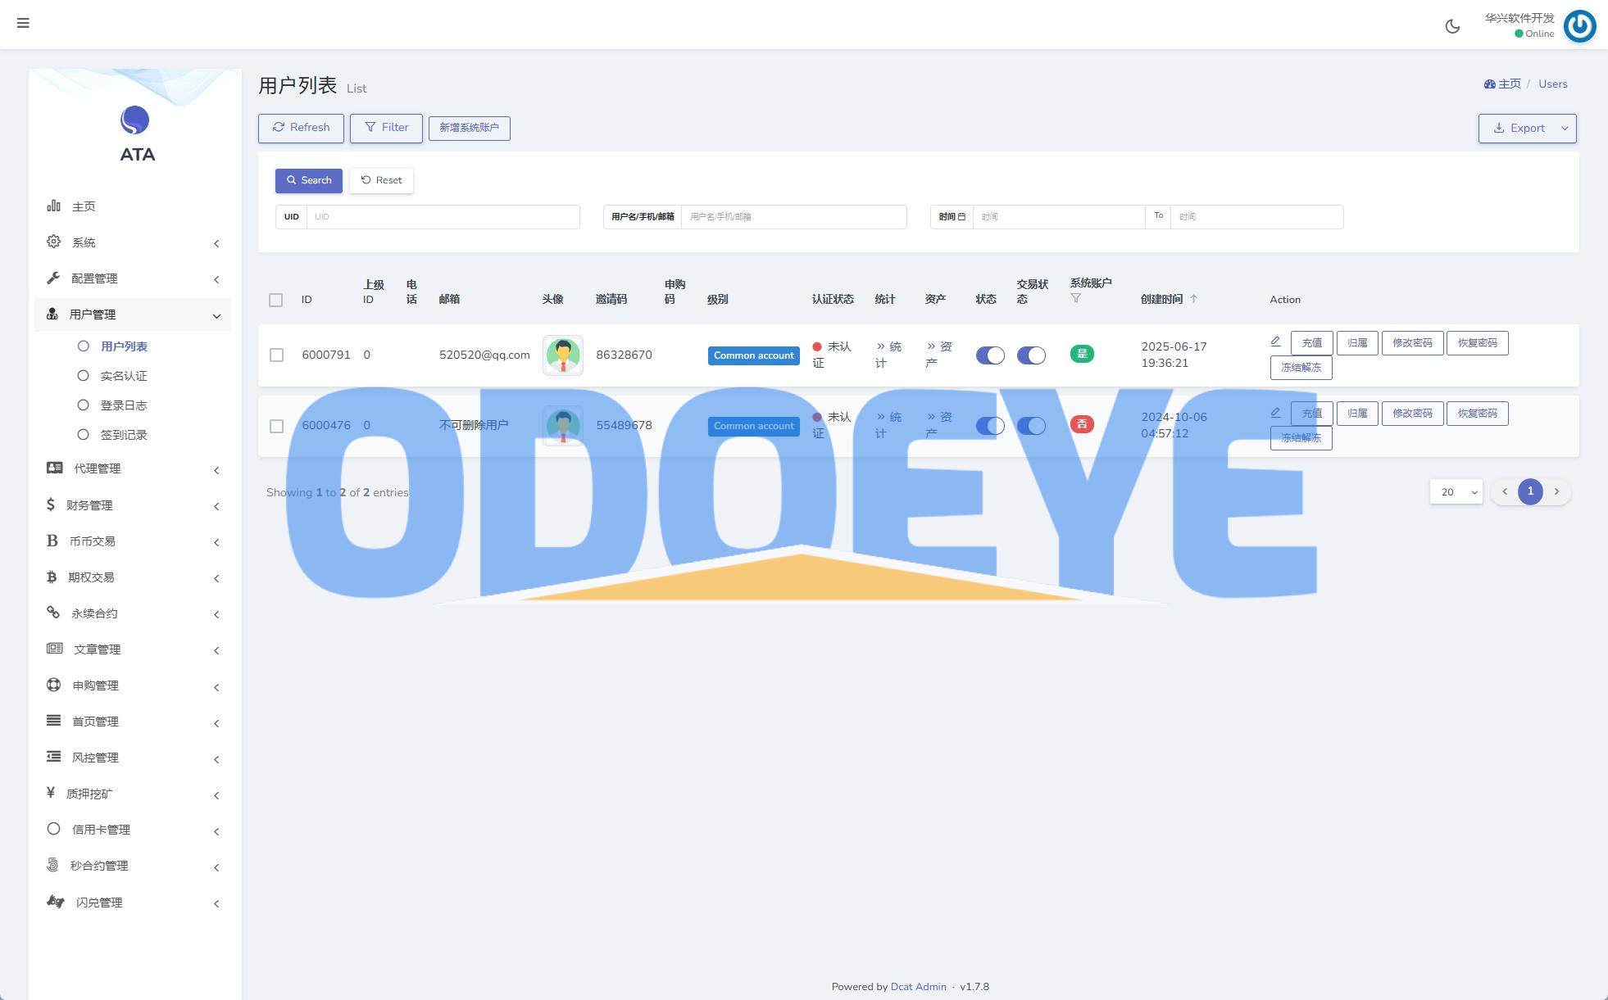Screen dimensions: 1608x1000
Task: Check the select-all header checkbox
Action: tap(276, 300)
